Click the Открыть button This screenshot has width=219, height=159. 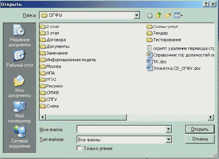pyautogui.click(x=200, y=129)
